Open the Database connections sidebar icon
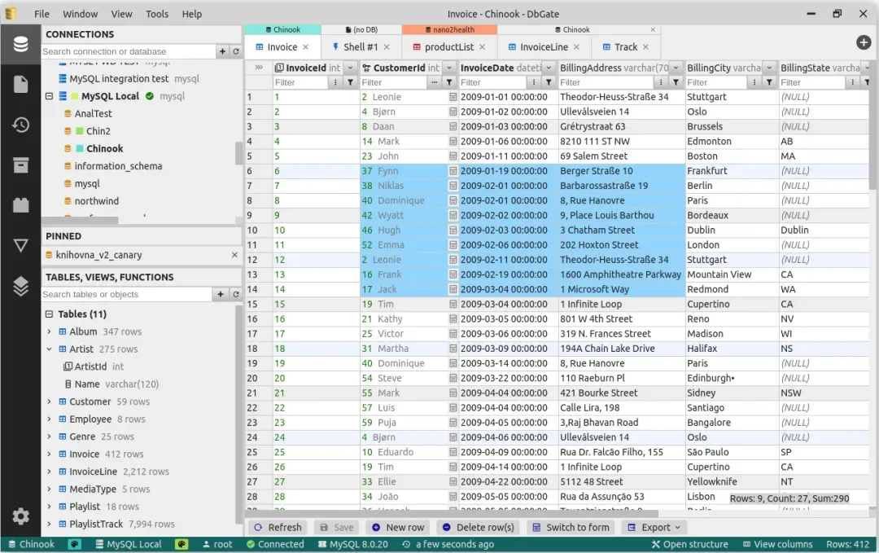The height and width of the screenshot is (553, 879). point(20,44)
